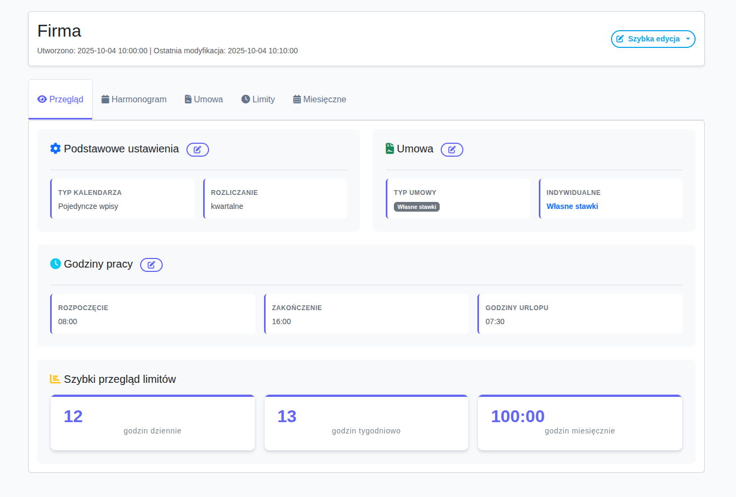Click the 100:00 godzin miesięcznie card
Image resolution: width=736 pixels, height=497 pixels.
tap(580, 423)
